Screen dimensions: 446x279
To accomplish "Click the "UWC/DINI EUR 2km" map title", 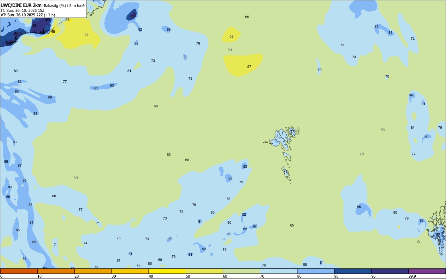I will pos(21,5).
